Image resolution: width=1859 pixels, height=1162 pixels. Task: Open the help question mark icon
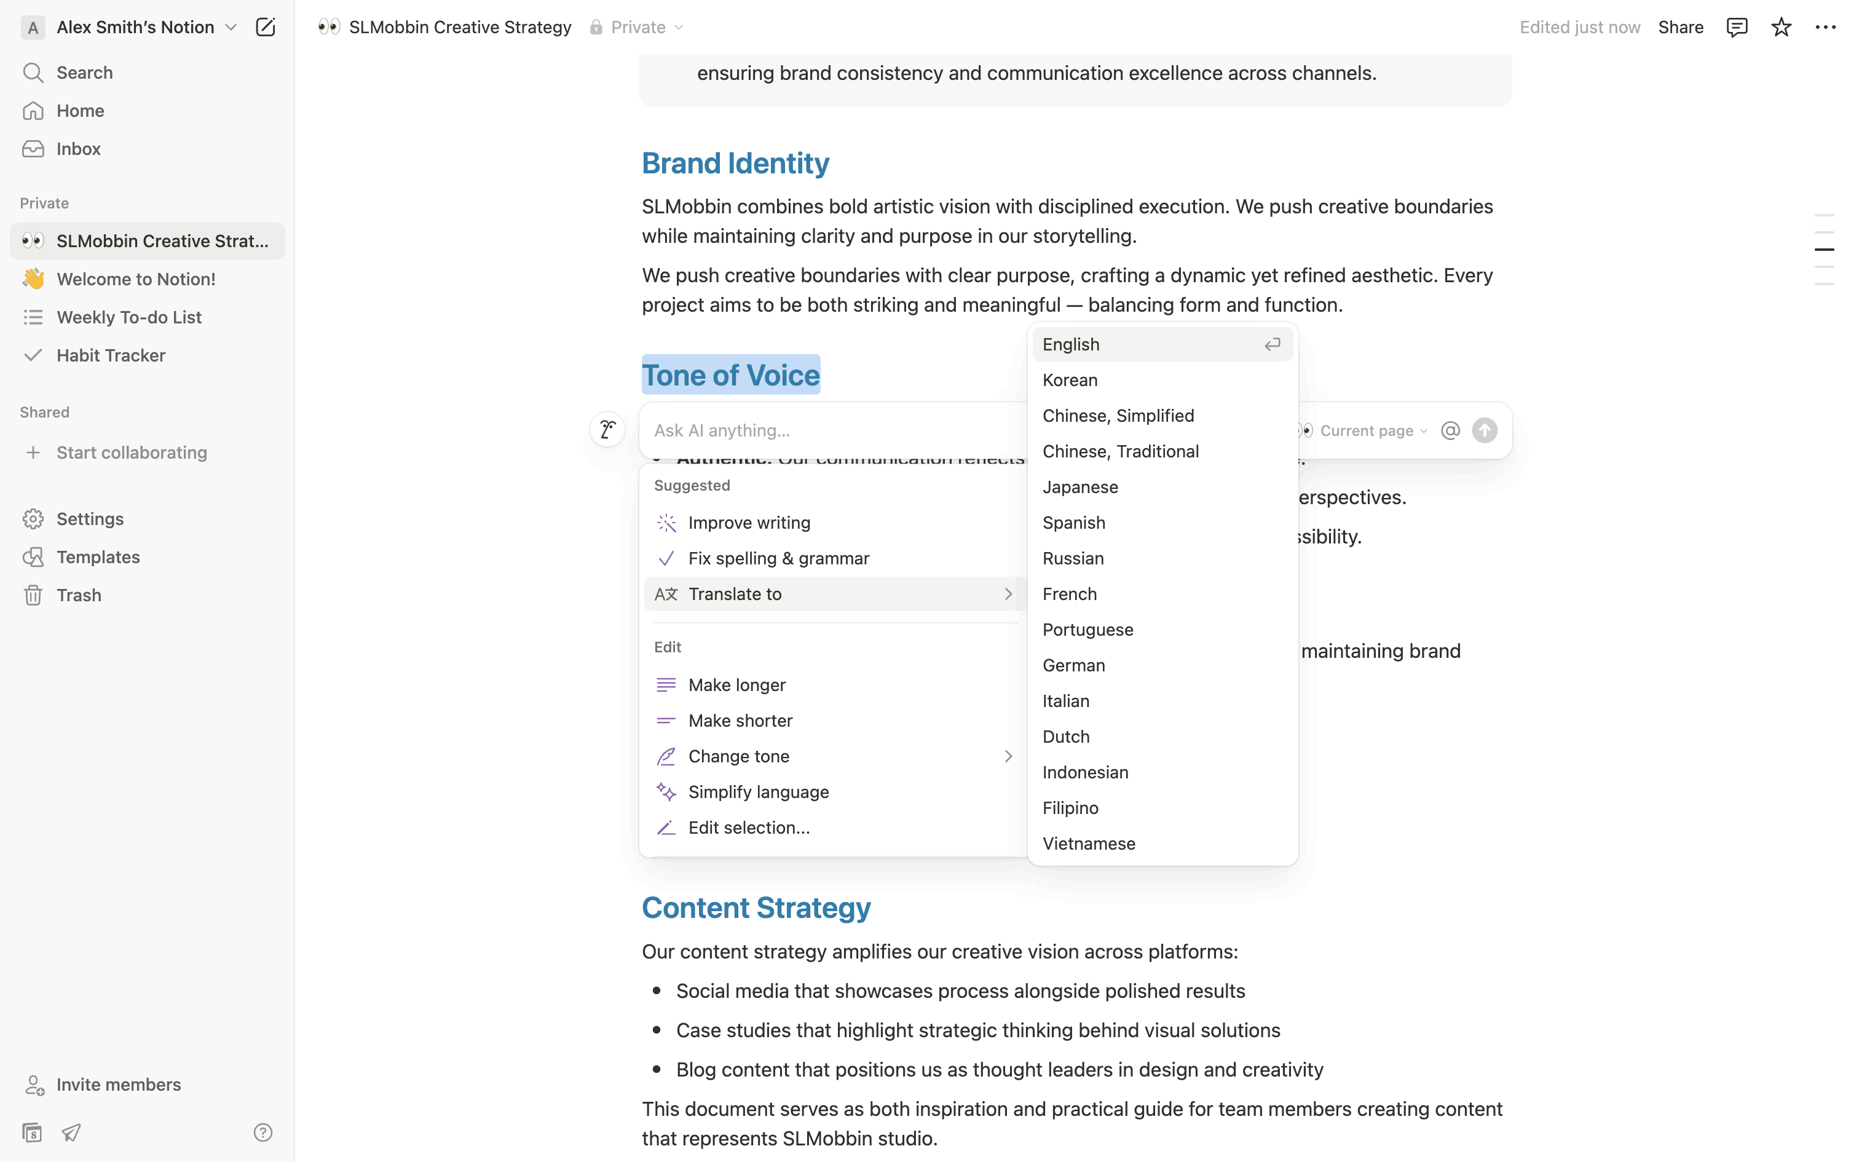coord(262,1132)
